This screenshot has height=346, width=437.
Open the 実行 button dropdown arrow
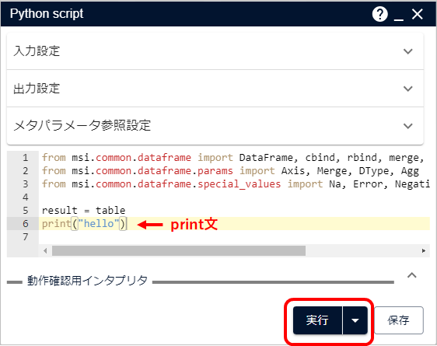355,320
